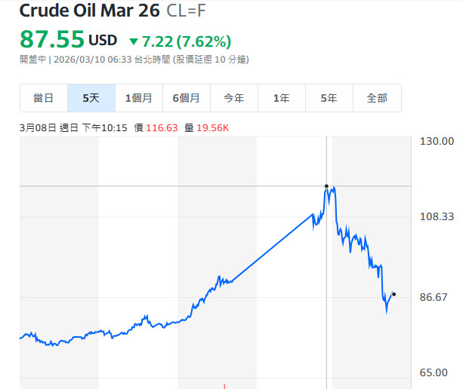Click the 108.33 y-axis label
Screen dimensions: 463x389
tap(436, 216)
